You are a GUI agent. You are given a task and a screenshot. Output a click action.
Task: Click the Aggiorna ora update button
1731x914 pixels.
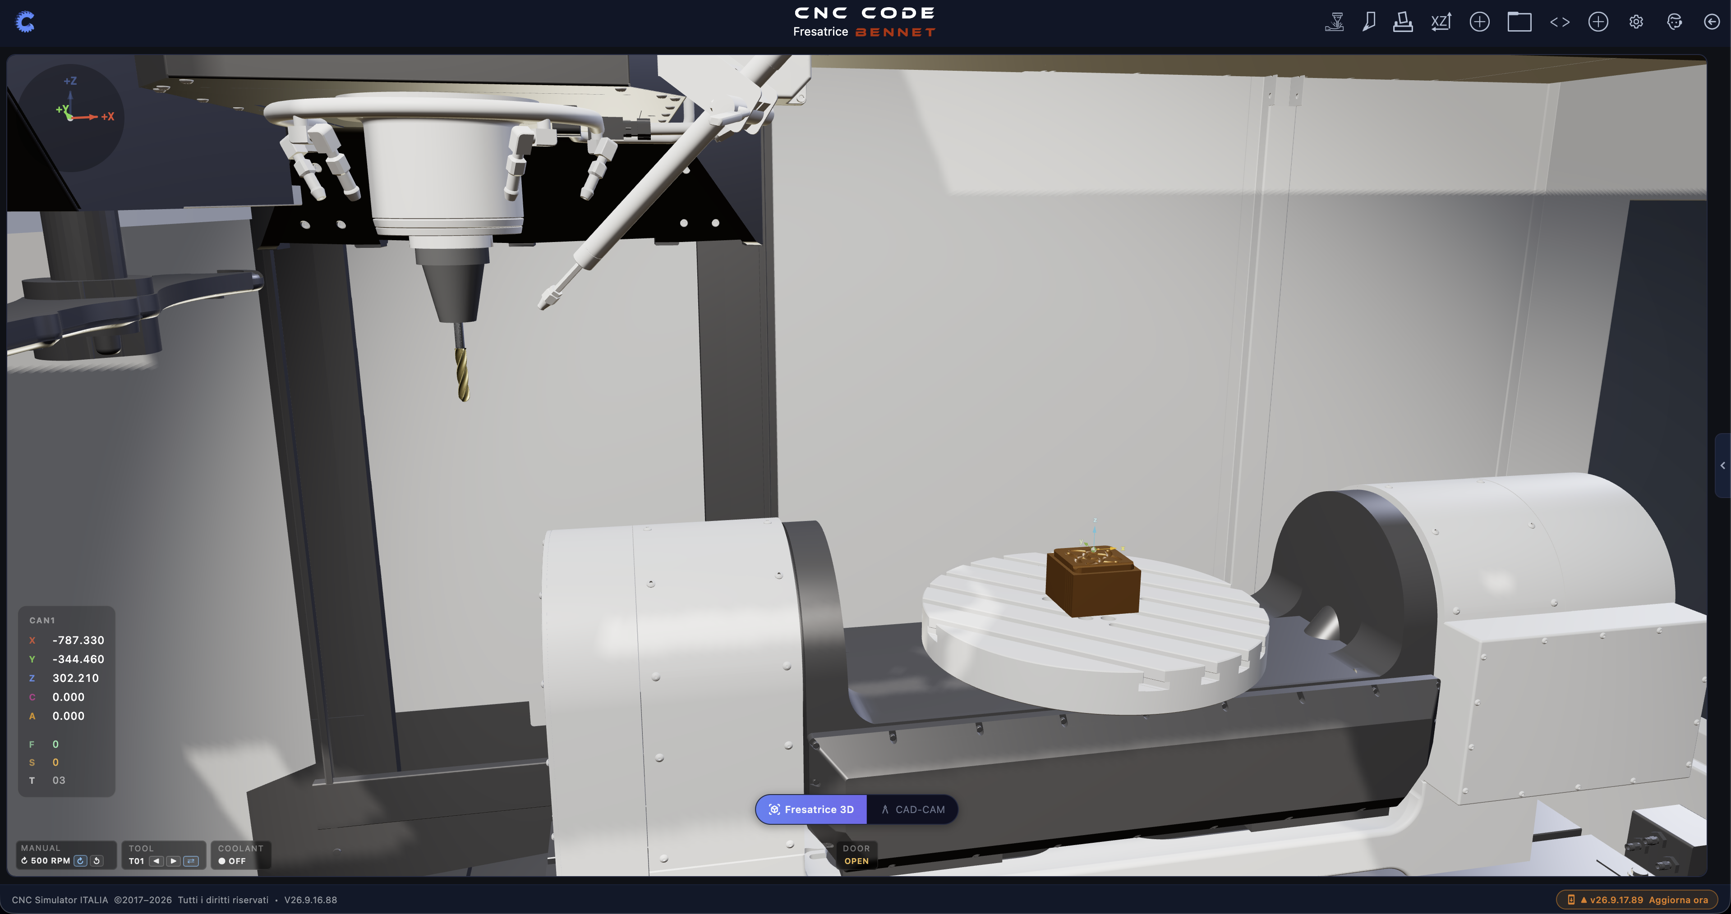(1637, 900)
